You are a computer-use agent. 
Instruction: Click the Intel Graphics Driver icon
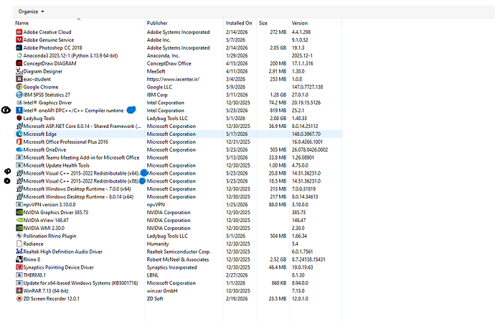(19, 103)
